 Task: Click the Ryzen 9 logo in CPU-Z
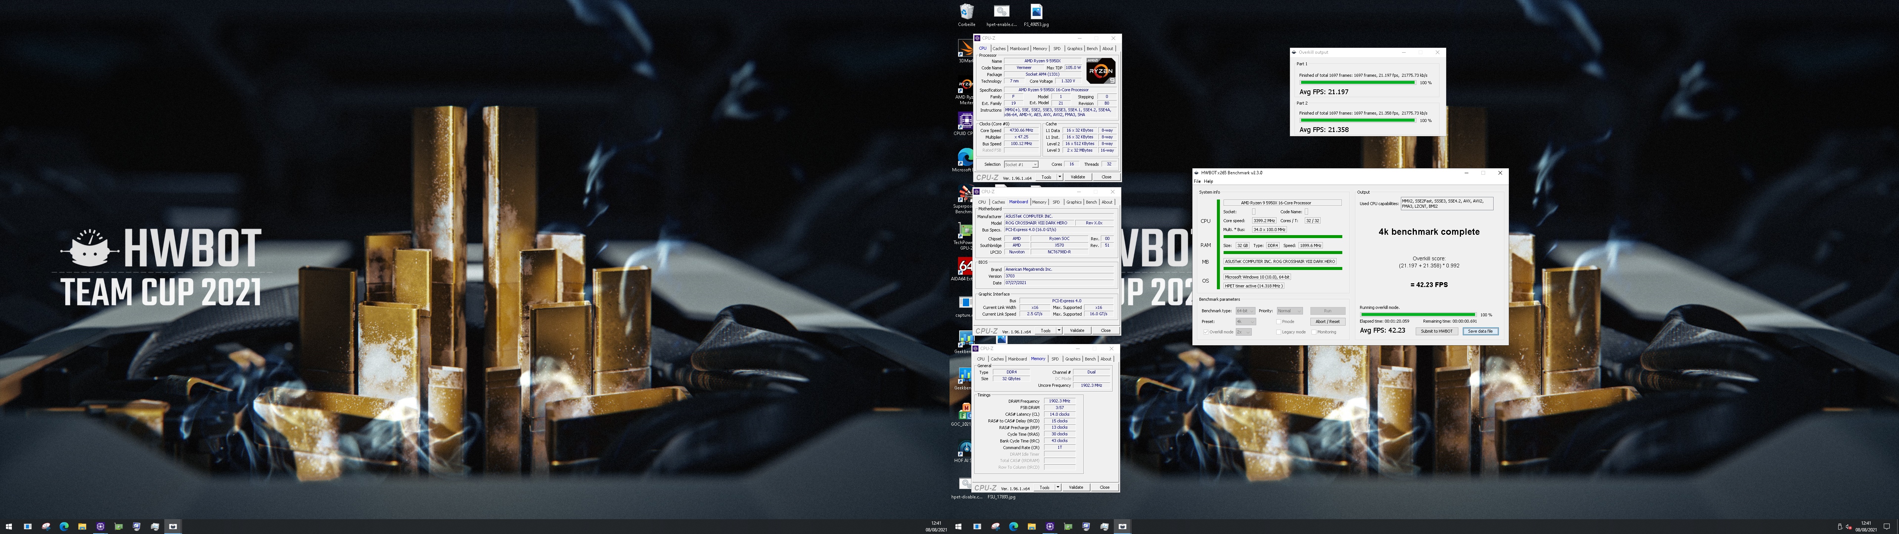pos(1100,71)
